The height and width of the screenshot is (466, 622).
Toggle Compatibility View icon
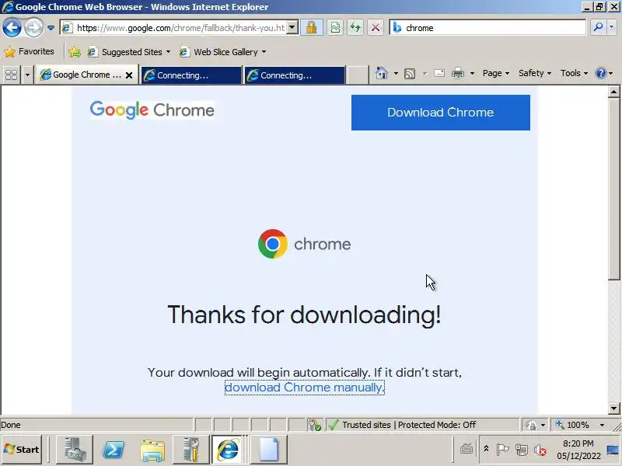tap(335, 28)
